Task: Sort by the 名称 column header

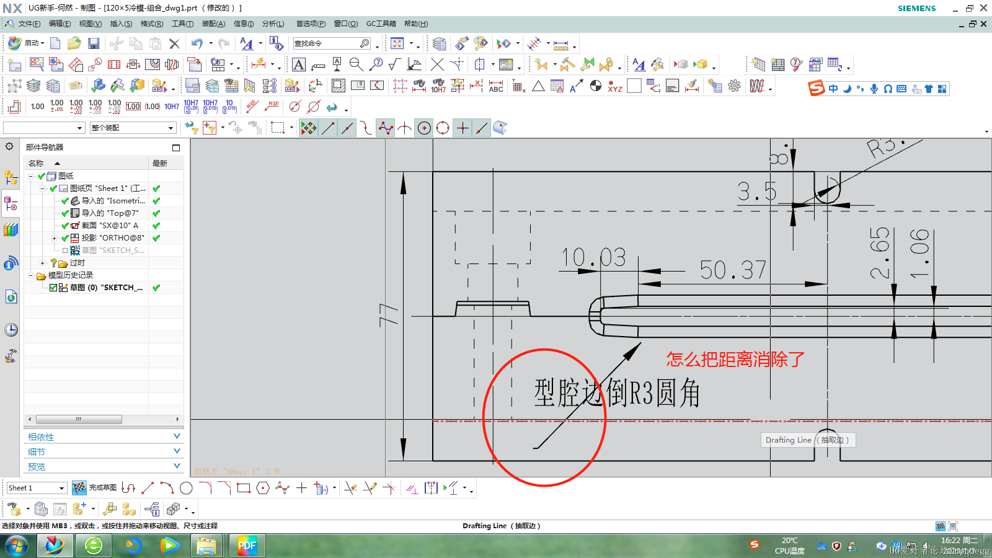Action: point(87,163)
